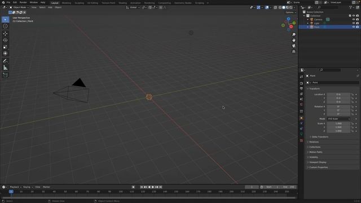
Task: Select the Annotate tool
Action: coord(5,61)
